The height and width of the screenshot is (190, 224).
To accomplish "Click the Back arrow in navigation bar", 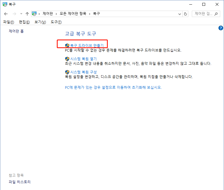I will coord(6,14).
